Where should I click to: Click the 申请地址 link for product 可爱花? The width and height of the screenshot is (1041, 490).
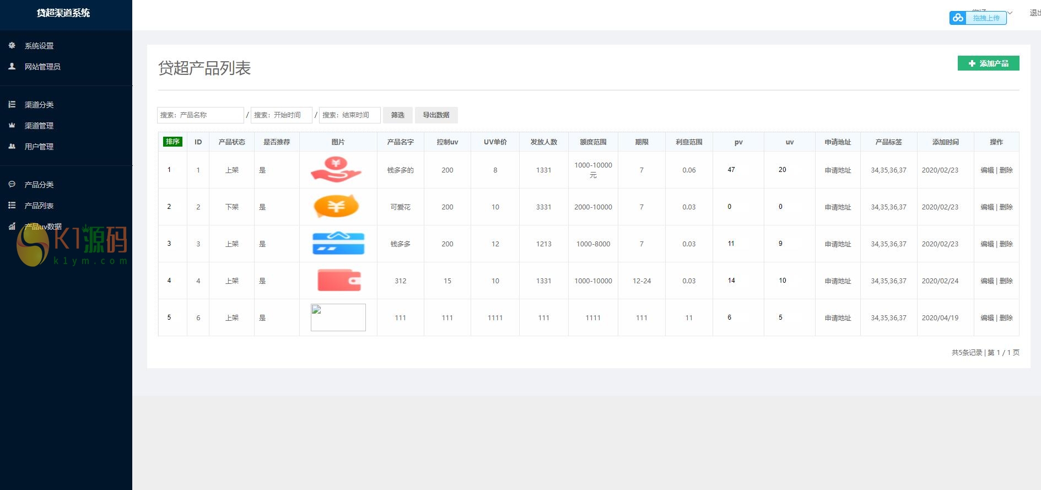click(838, 207)
